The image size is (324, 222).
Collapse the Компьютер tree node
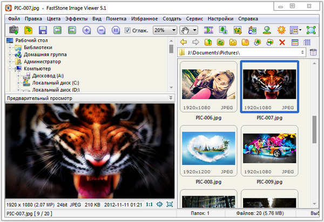click(x=11, y=69)
